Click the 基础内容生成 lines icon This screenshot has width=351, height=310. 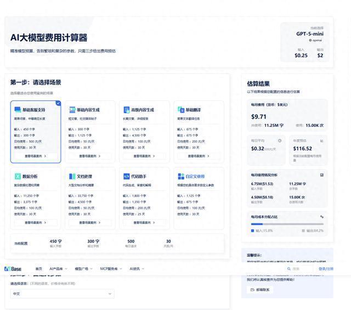click(x=72, y=110)
